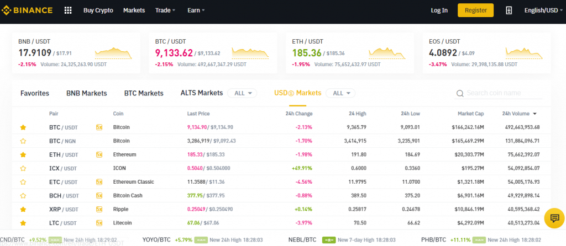Unfavorite the XRP/USDT pair star
The width and height of the screenshot is (566, 246).
23,209
